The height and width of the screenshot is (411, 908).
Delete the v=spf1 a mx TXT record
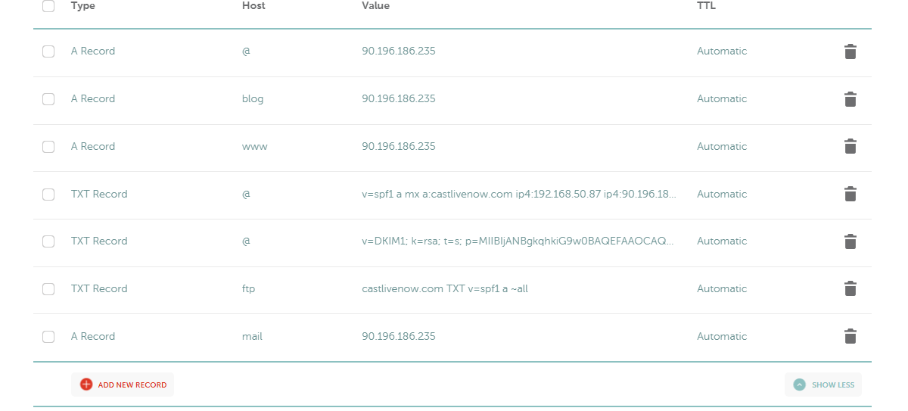click(850, 194)
